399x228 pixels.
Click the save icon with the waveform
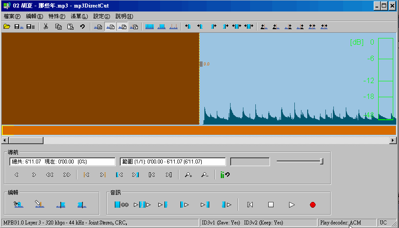(19, 27)
